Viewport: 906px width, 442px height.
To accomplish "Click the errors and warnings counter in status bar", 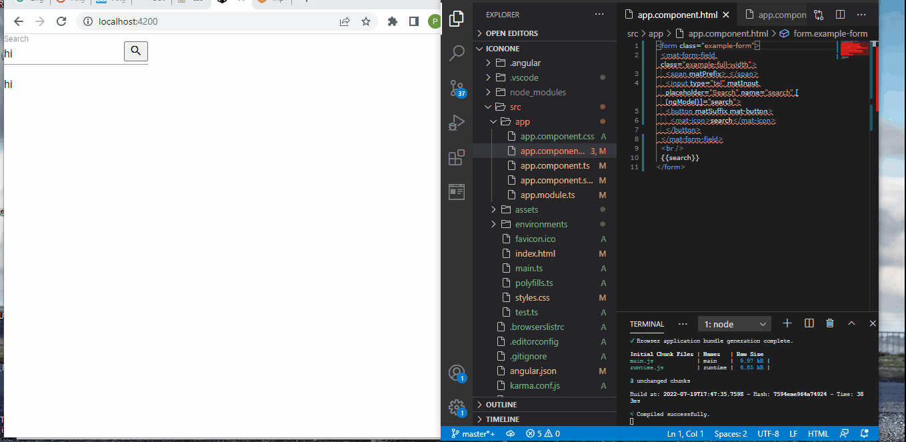I will (x=542, y=433).
